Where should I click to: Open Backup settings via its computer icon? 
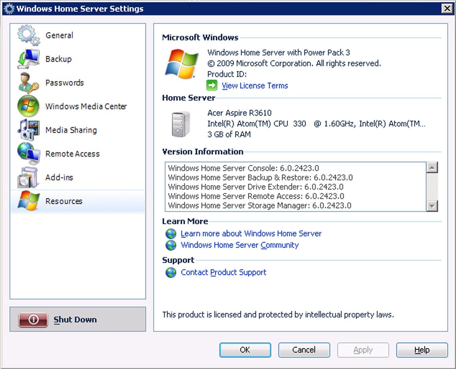(x=29, y=59)
